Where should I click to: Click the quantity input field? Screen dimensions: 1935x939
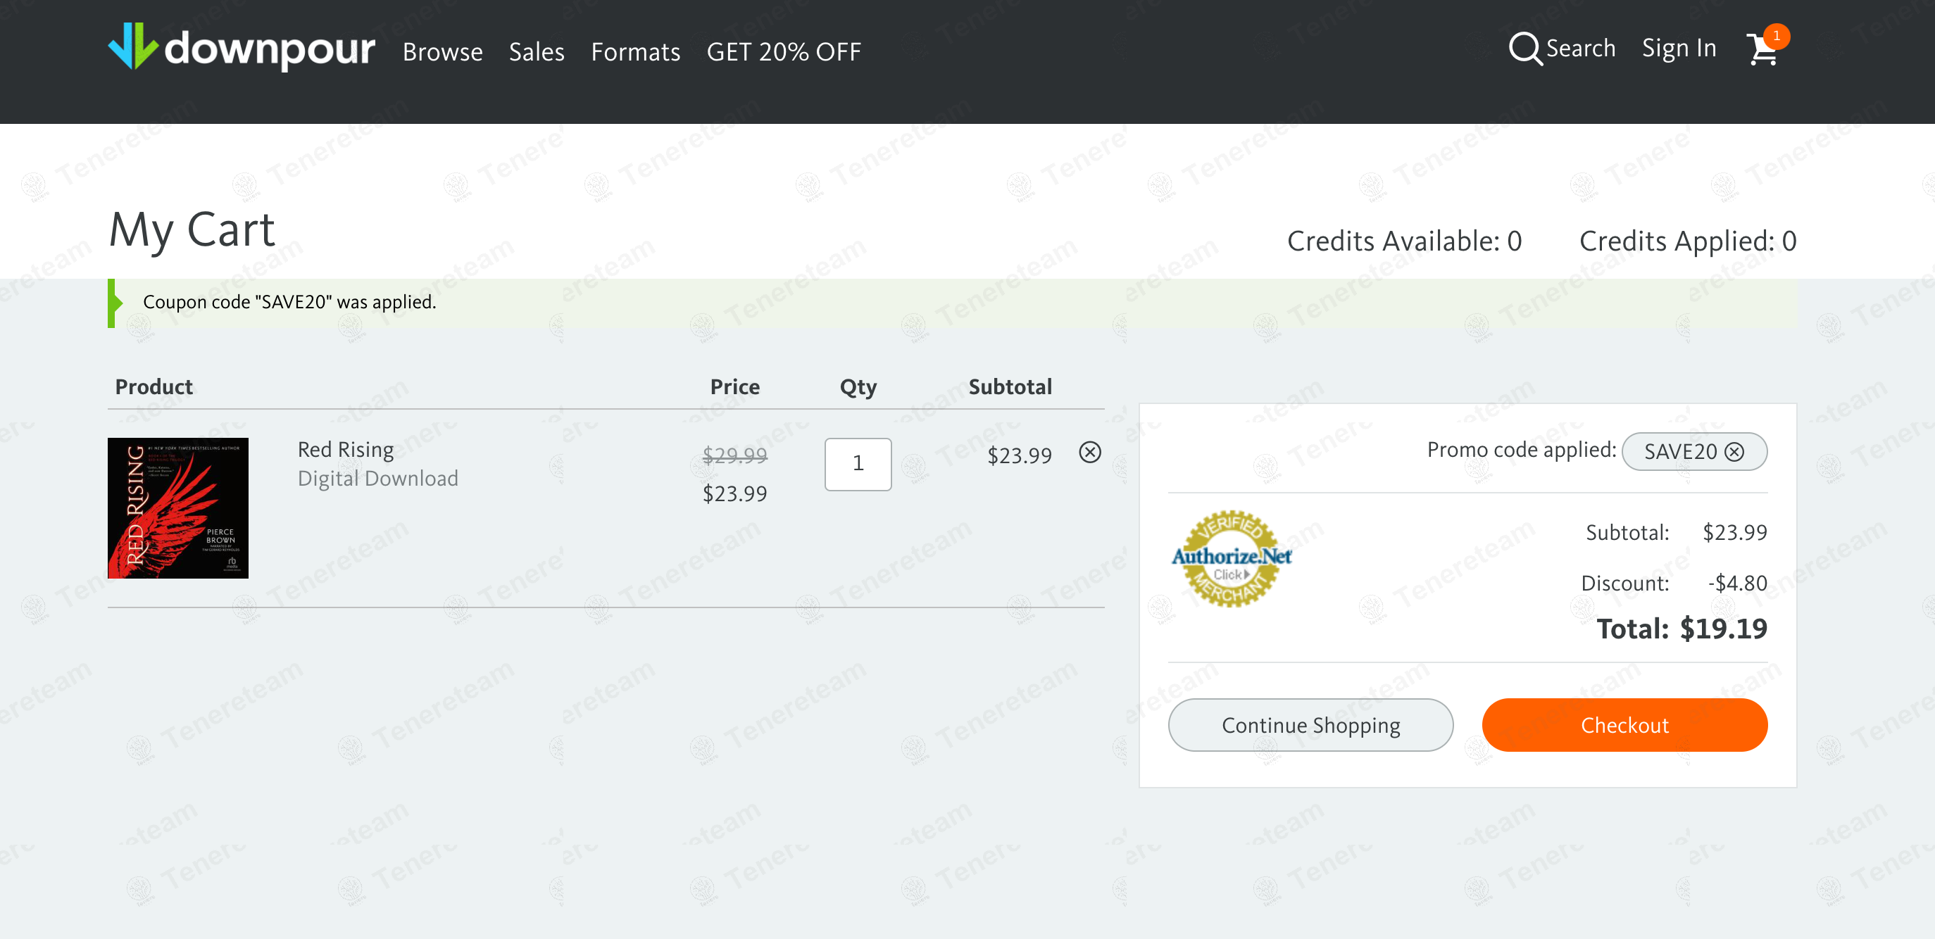pyautogui.click(x=858, y=464)
